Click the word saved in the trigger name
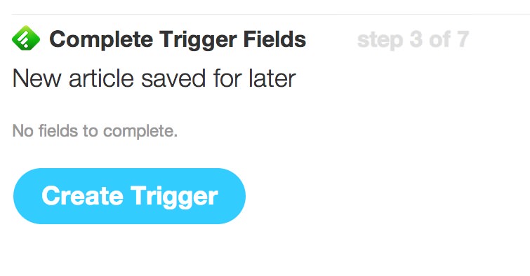The image size is (530, 276). click(x=173, y=78)
